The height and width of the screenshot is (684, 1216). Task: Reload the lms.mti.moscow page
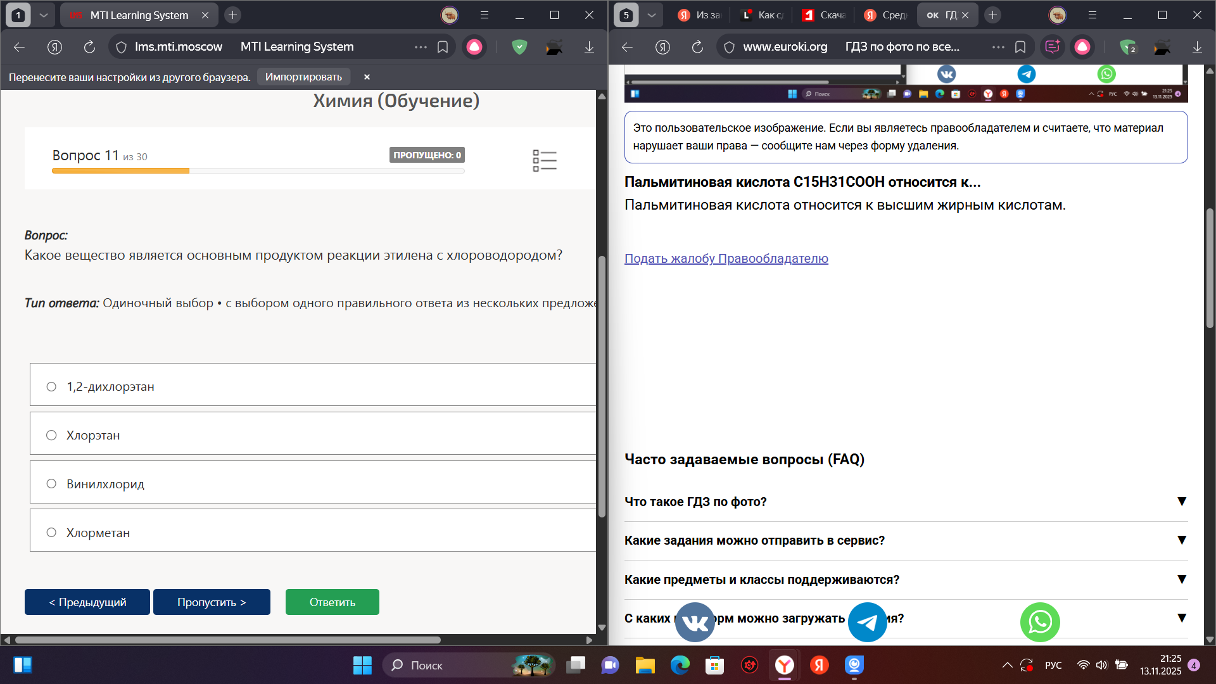pyautogui.click(x=89, y=47)
